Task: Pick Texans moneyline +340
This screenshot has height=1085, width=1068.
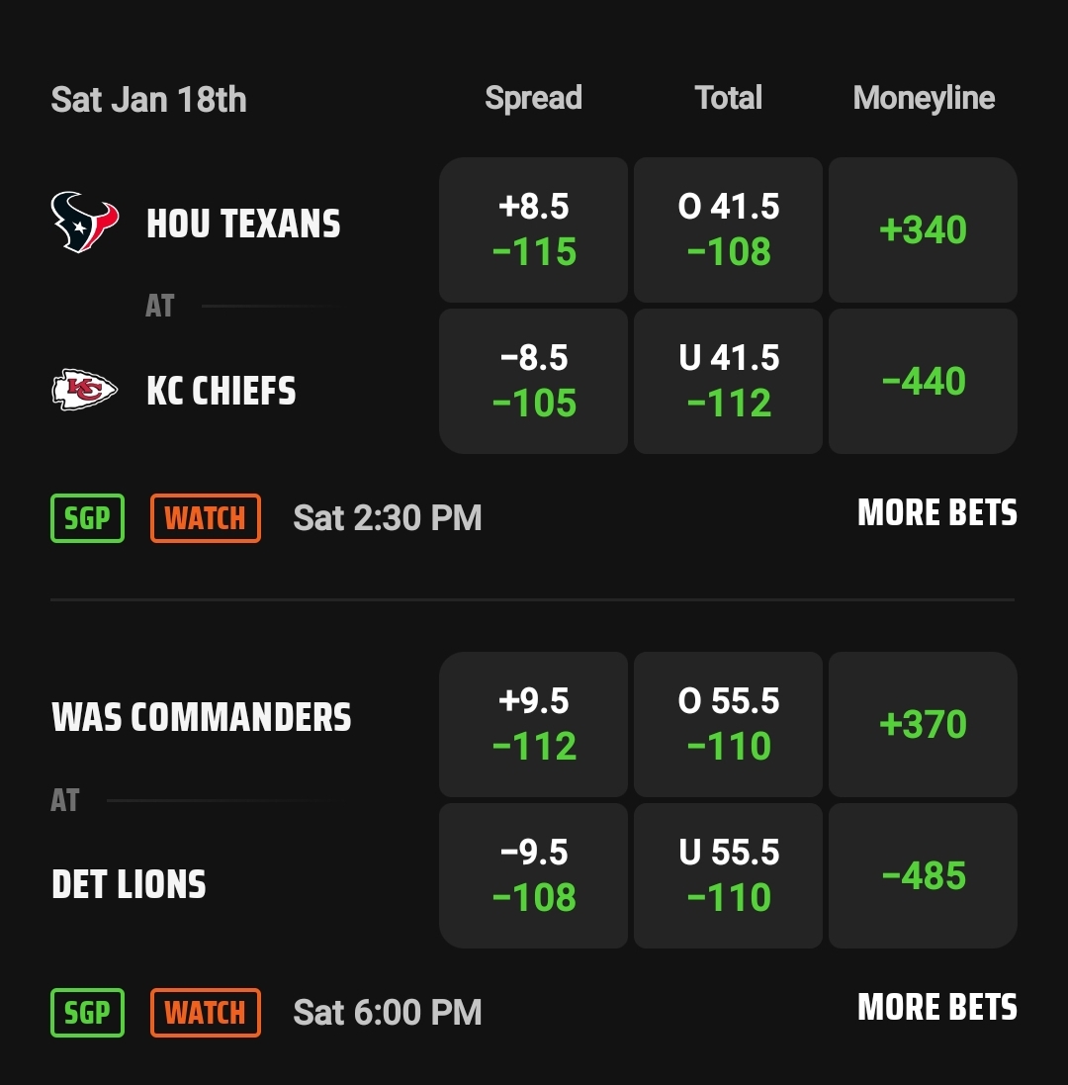Action: point(923,229)
